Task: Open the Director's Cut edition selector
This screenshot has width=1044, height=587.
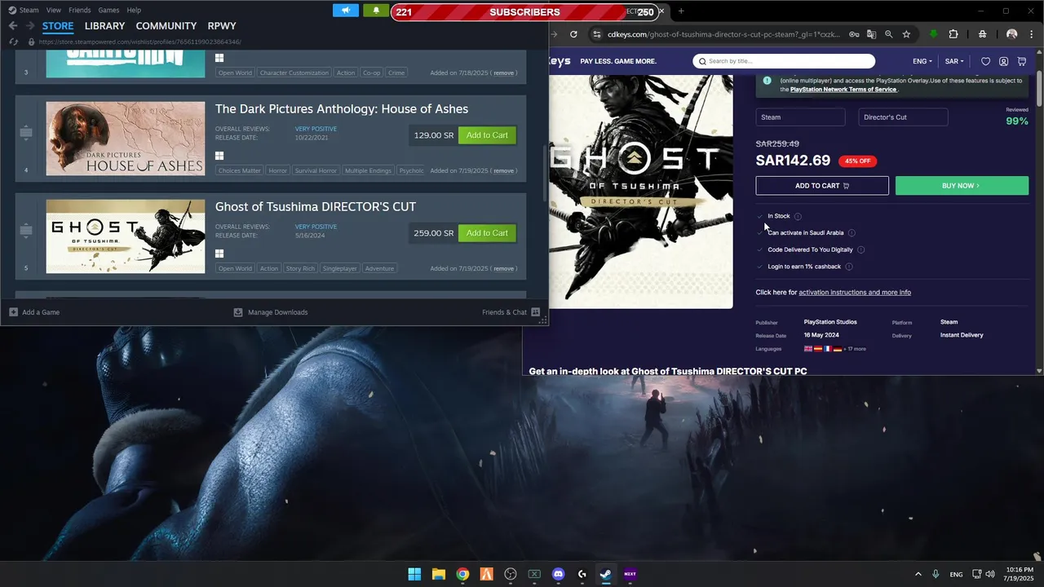Action: tap(903, 117)
